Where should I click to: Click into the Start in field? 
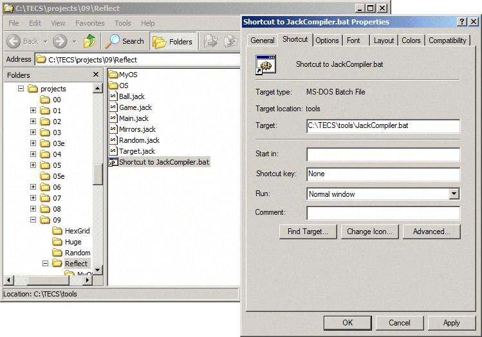(x=383, y=154)
